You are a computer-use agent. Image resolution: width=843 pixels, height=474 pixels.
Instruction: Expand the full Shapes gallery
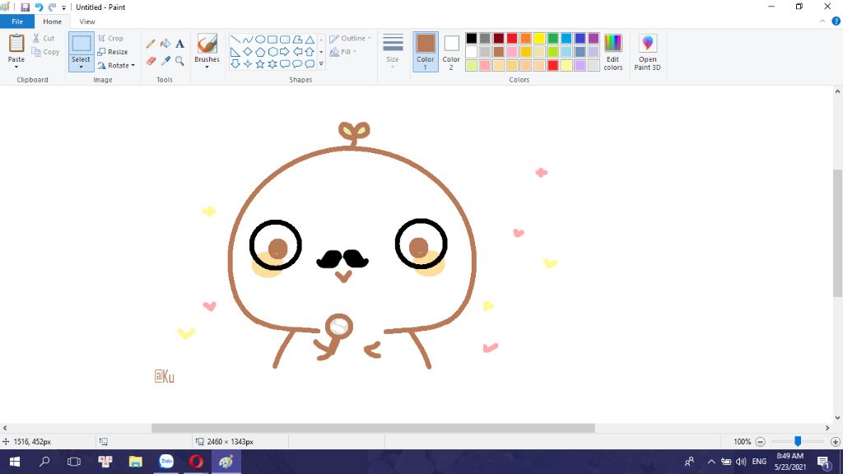point(321,64)
